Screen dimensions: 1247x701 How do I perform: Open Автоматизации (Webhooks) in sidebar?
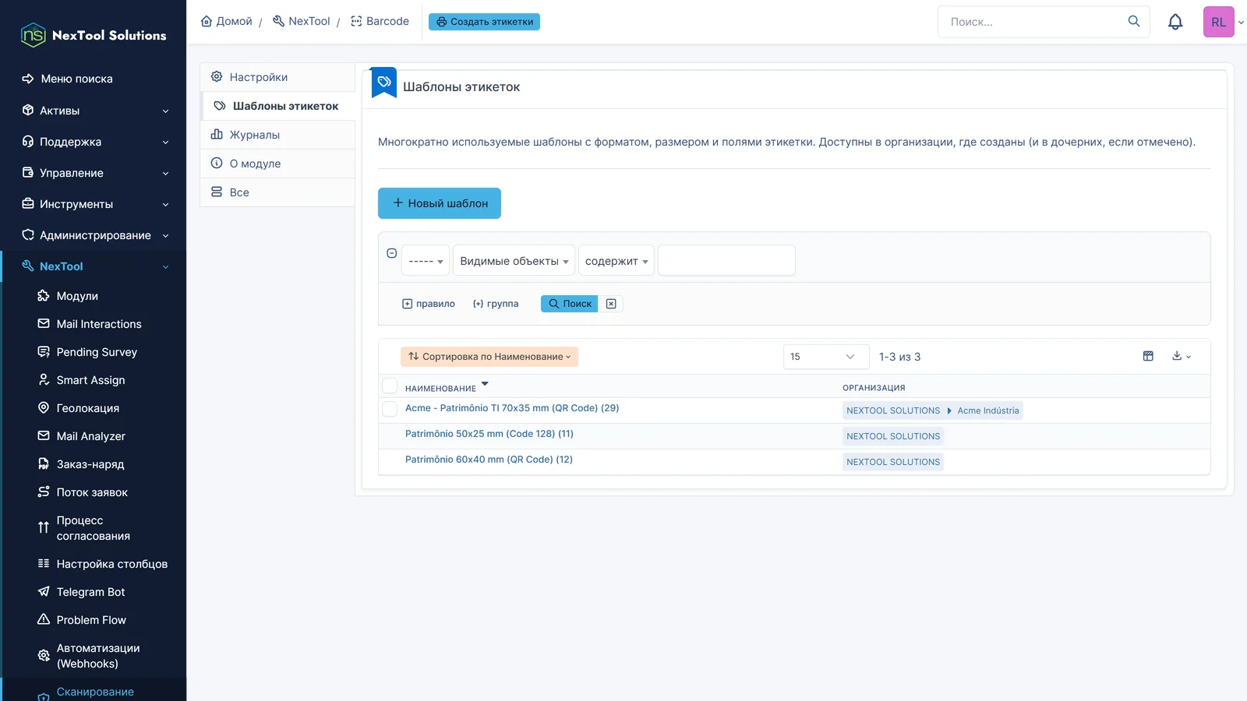98,656
